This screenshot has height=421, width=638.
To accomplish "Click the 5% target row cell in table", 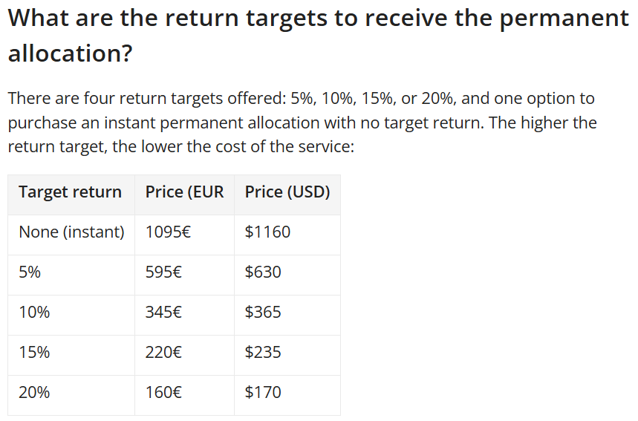I will (x=30, y=272).
